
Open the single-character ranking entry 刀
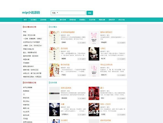pos(24,94)
